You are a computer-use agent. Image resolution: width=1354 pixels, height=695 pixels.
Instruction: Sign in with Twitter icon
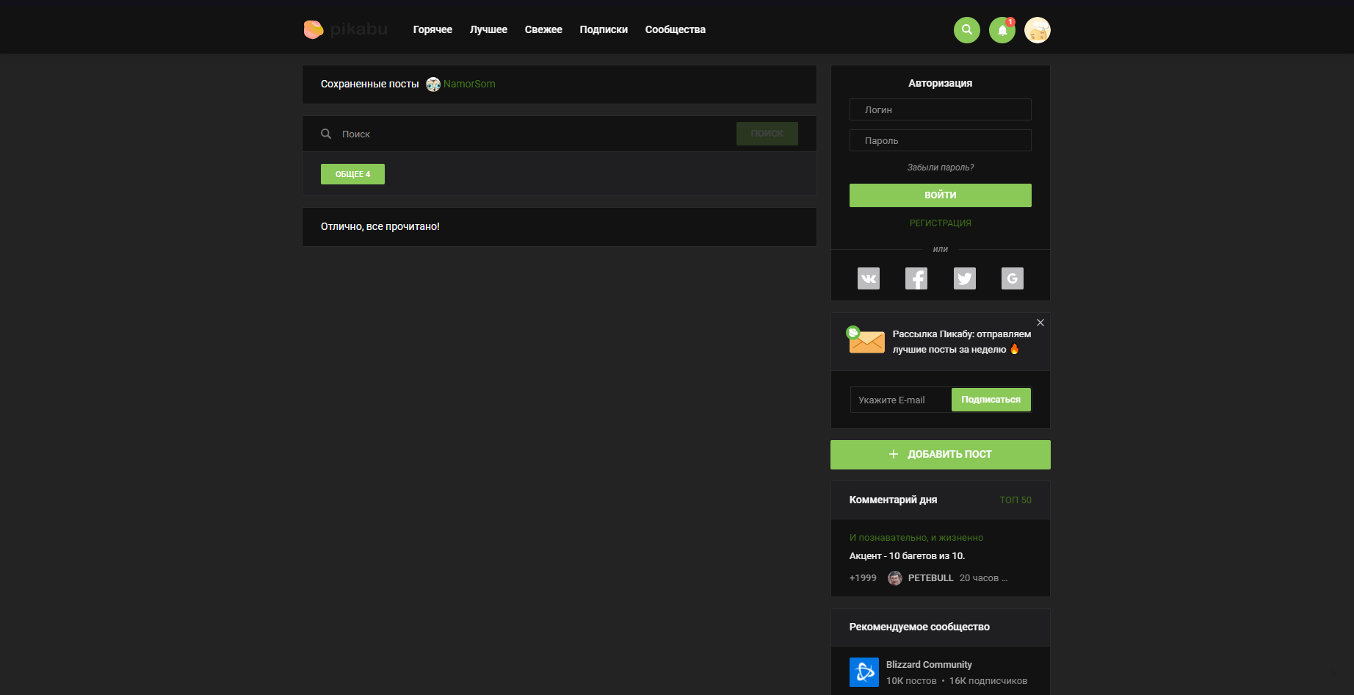coord(964,278)
